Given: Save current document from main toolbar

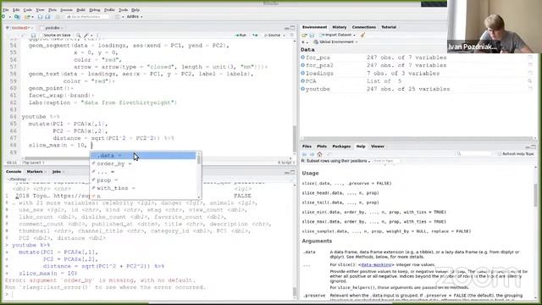Looking at the screenshot, I should tap(40, 17).
